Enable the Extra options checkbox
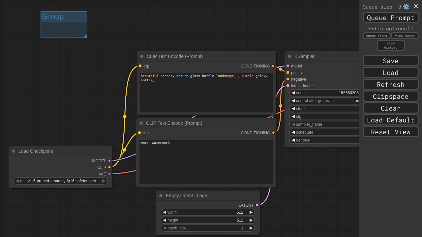The width and height of the screenshot is (422, 237). (x=410, y=28)
